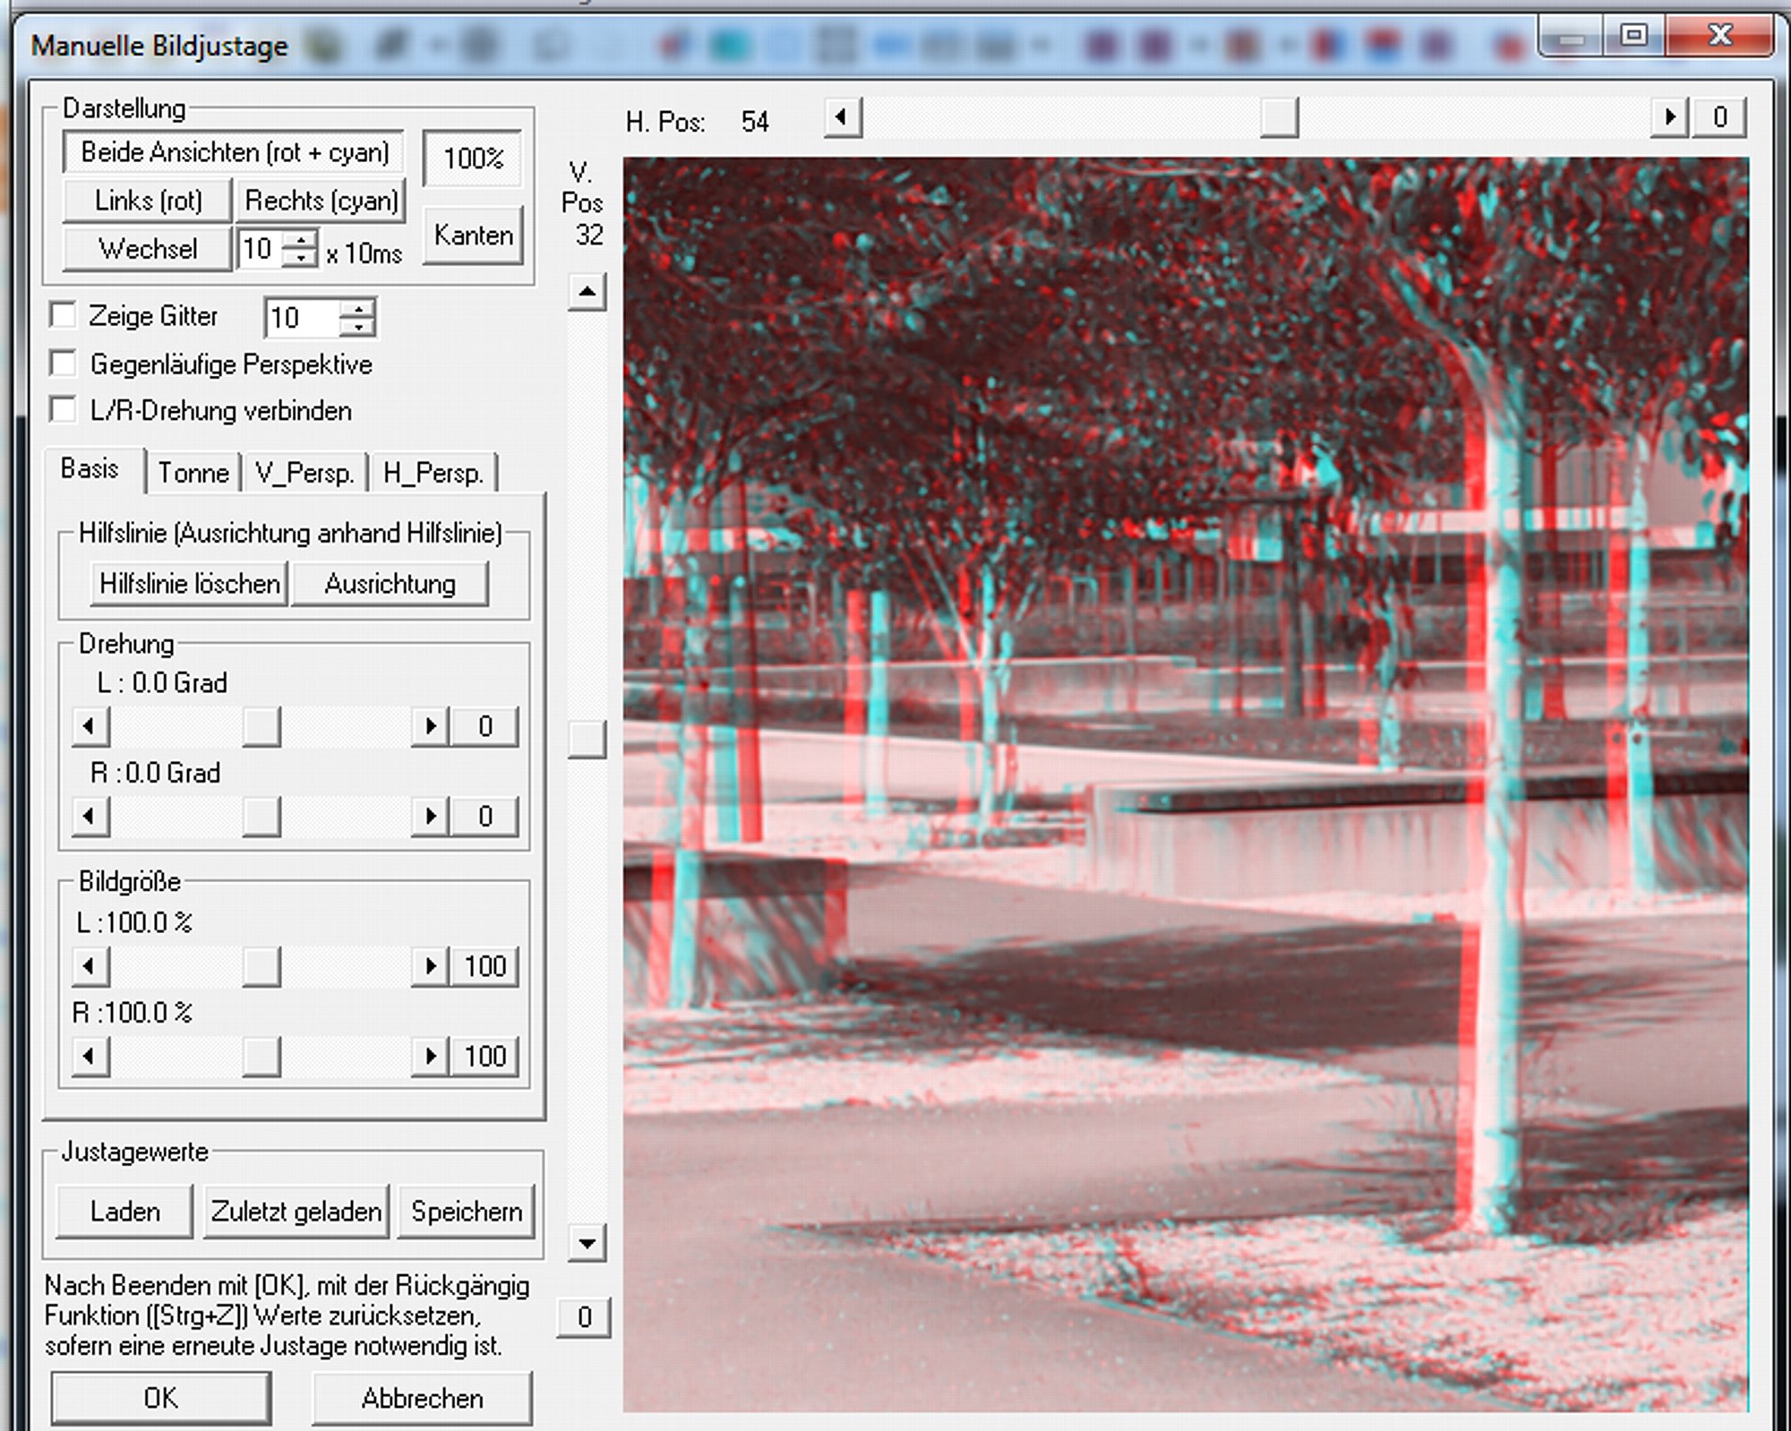Switch to the V_Persp. tab
Image resolution: width=1791 pixels, height=1431 pixels.
click(305, 472)
